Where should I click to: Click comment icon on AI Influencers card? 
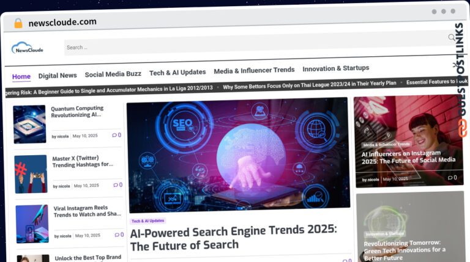tap(450, 178)
